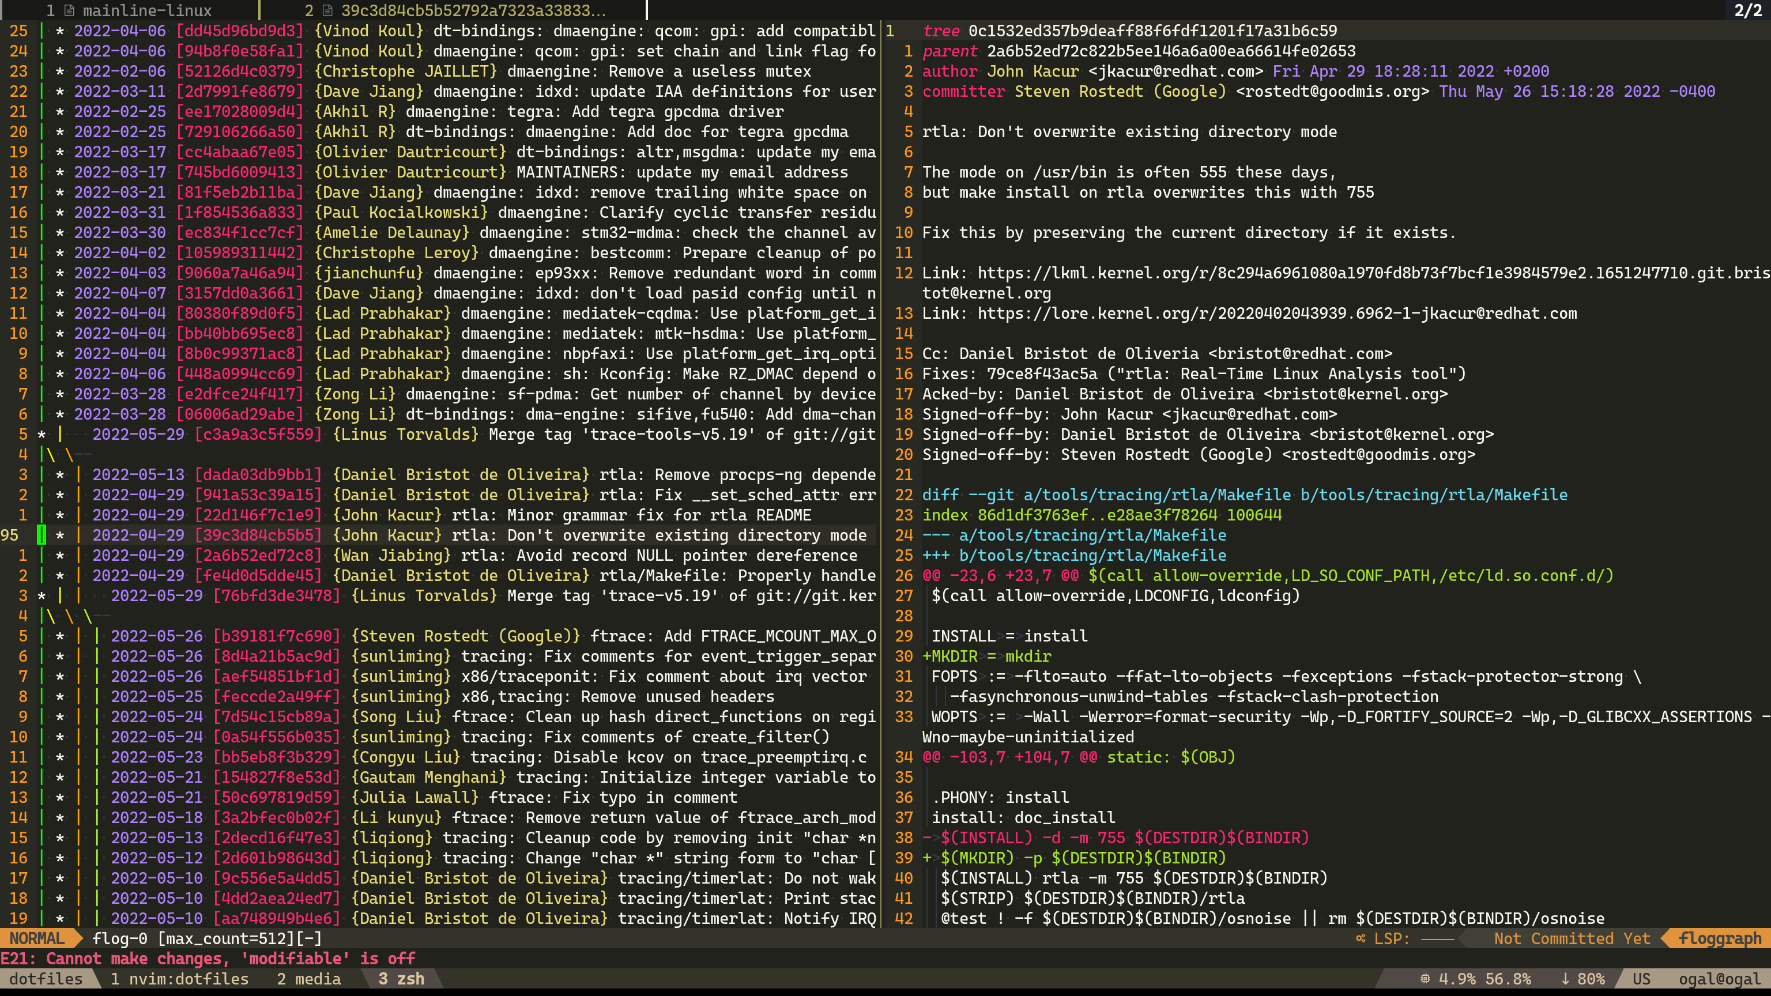This screenshot has height=996, width=1771.
Task: Select tmux window 2 media
Action: point(308,979)
